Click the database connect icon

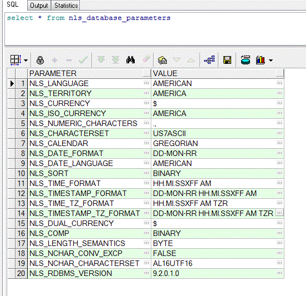pos(246,60)
